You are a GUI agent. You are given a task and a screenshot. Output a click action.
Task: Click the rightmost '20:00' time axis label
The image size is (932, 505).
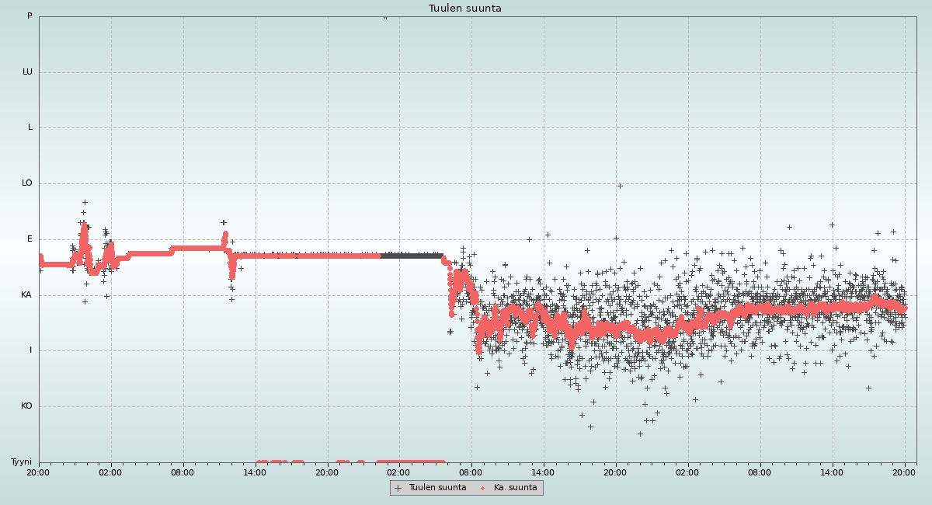pos(904,472)
